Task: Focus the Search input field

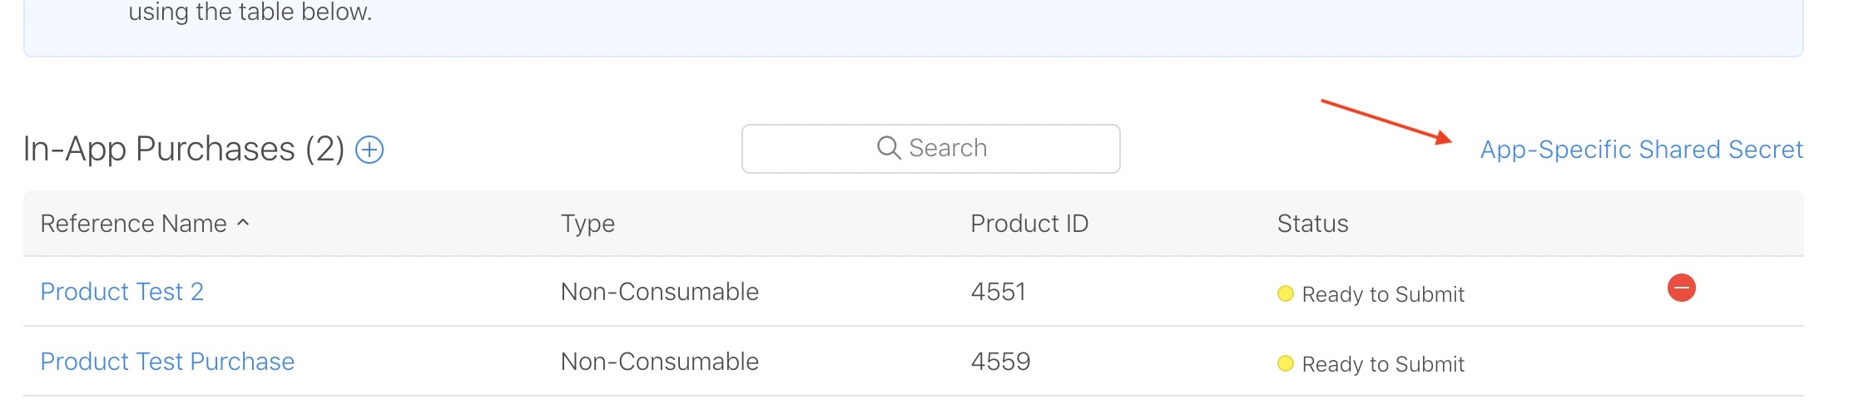Action: pyautogui.click(x=930, y=149)
